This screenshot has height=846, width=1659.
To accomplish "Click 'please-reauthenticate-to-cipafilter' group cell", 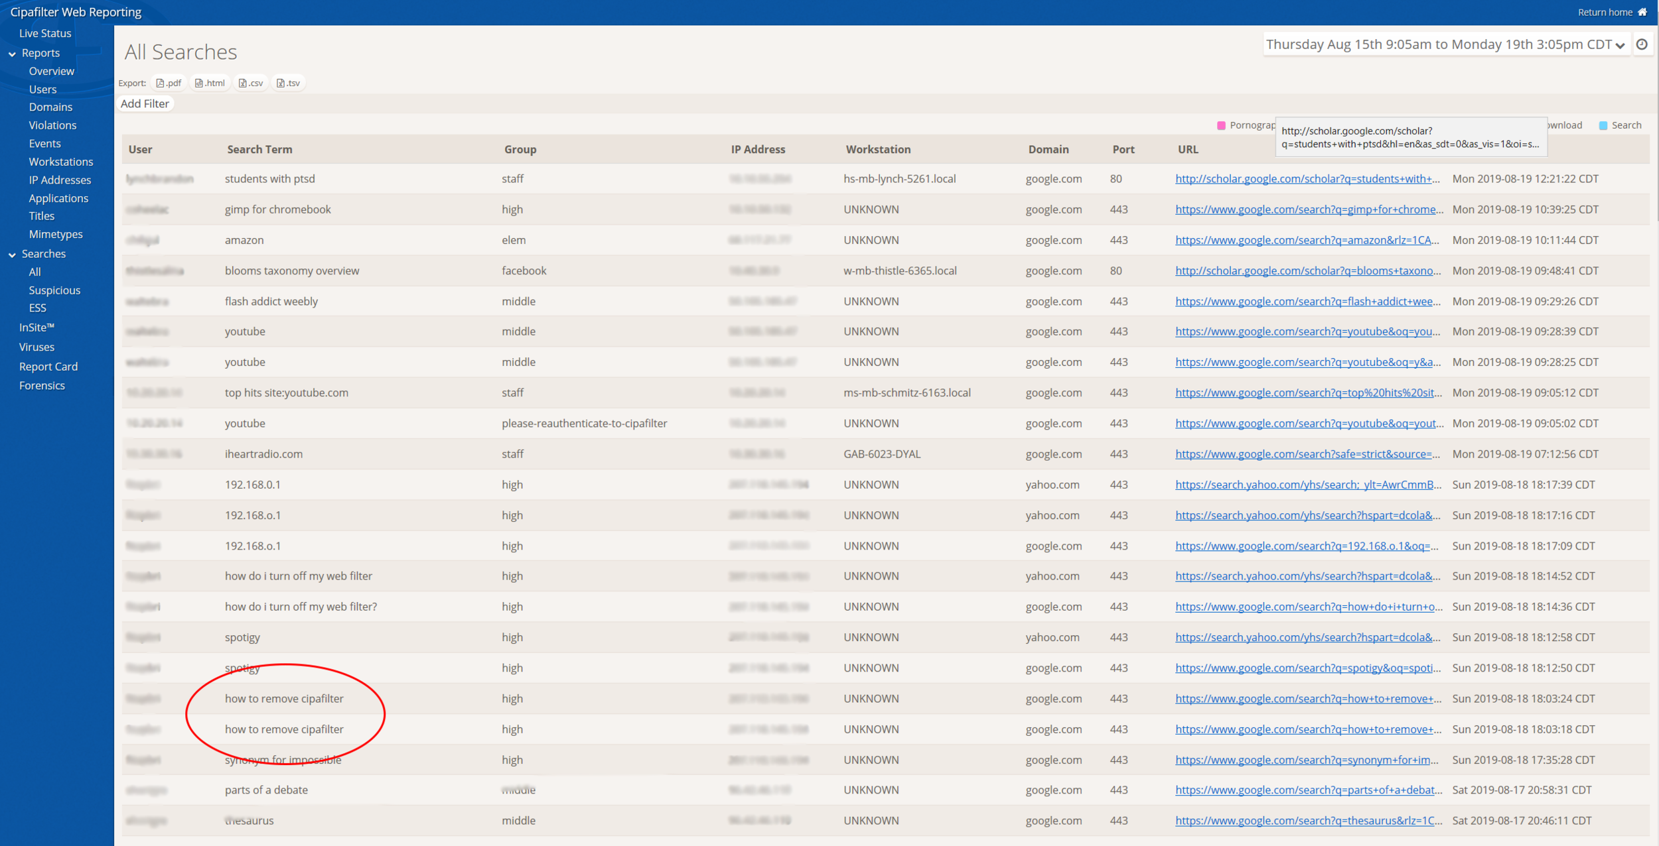I will click(585, 423).
